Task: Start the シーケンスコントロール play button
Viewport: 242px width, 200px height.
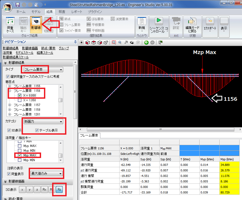Action: click(x=159, y=20)
